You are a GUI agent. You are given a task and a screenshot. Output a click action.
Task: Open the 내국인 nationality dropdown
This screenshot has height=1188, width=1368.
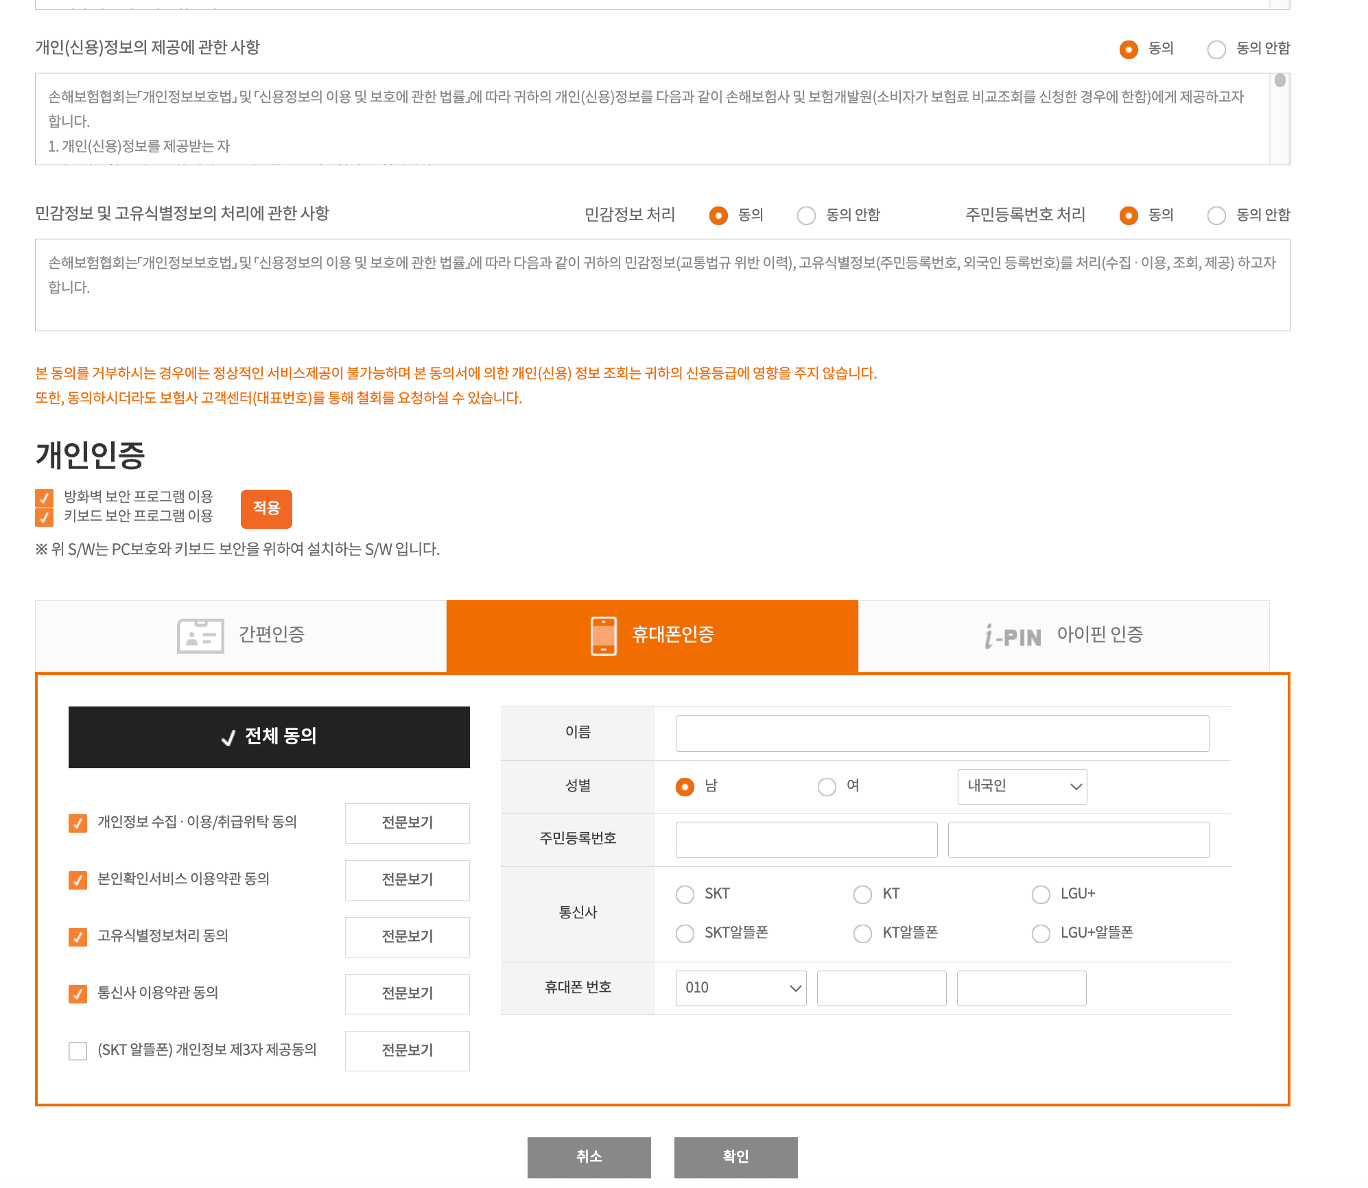(1022, 787)
